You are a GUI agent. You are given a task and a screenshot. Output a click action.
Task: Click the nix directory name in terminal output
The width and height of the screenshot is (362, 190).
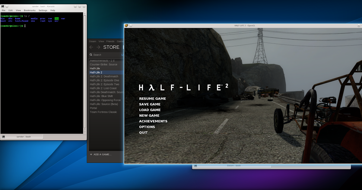[33, 21]
